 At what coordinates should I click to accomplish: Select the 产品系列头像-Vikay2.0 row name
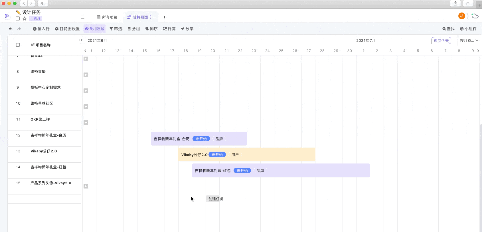point(51,183)
